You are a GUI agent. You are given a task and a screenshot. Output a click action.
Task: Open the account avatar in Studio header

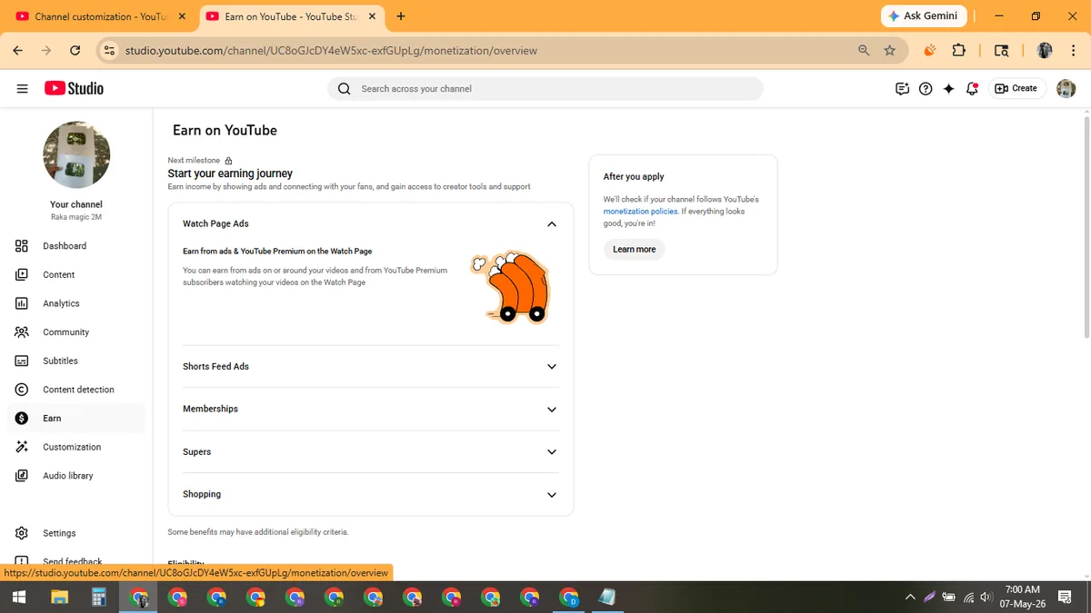pos(1066,89)
